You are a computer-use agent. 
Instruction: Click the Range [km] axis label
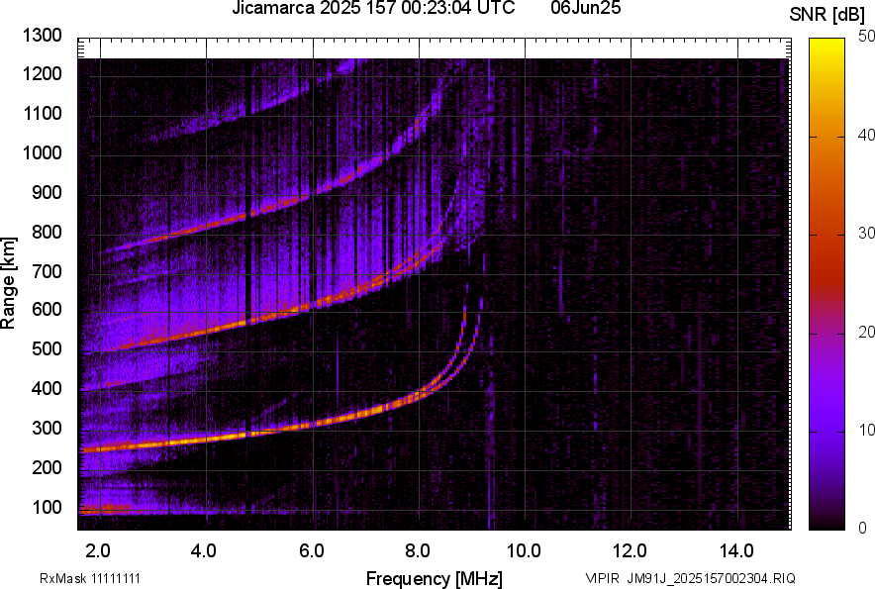[8, 283]
